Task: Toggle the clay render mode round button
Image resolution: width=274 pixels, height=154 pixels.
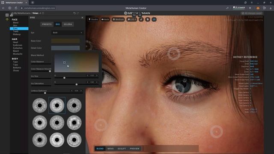Action: click(x=141, y=19)
